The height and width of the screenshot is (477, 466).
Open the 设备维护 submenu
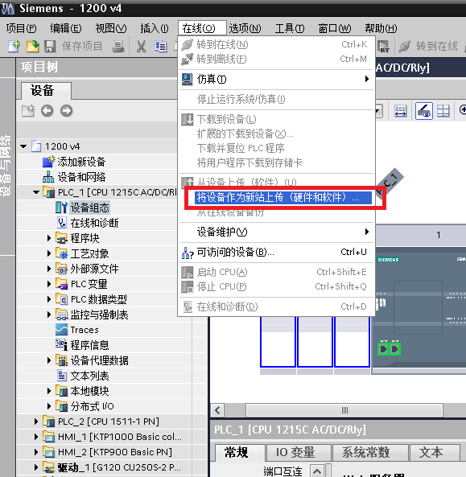276,232
